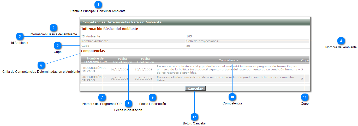
Task: Click the ID Ambiente label
Action: tap(91, 36)
